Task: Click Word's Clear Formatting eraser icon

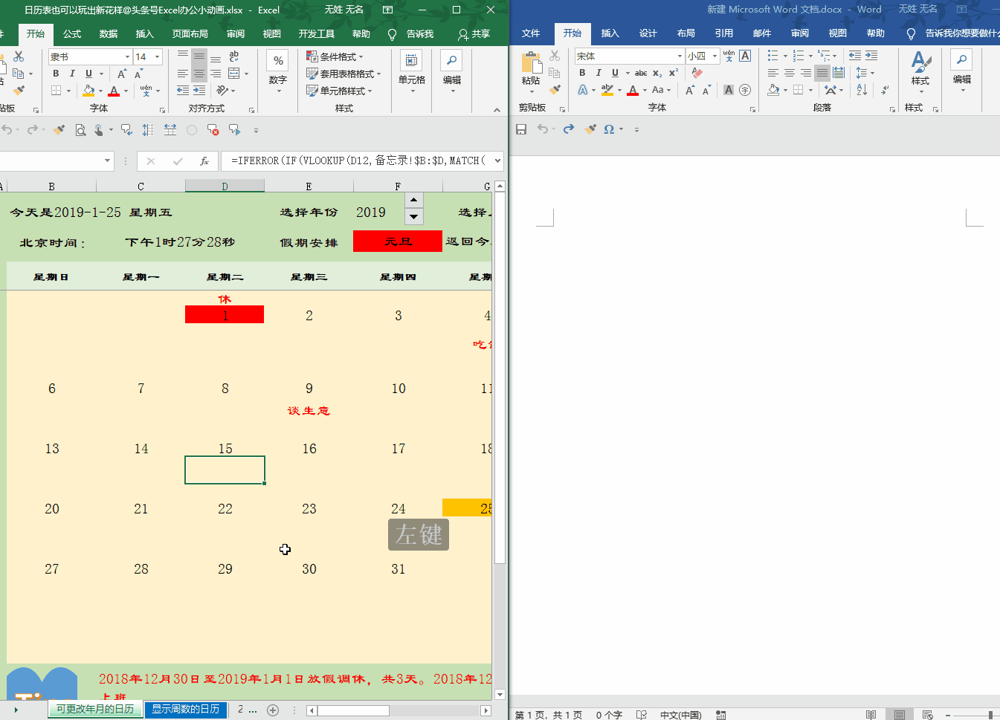Action: click(697, 73)
